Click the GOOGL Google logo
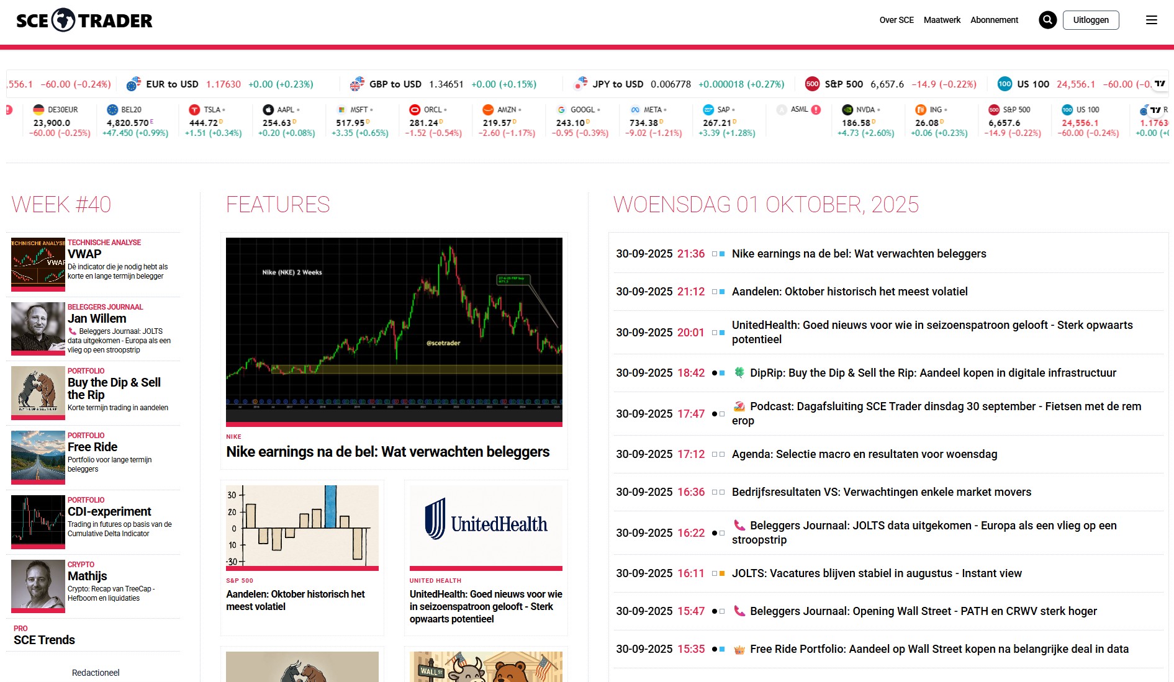 561,110
